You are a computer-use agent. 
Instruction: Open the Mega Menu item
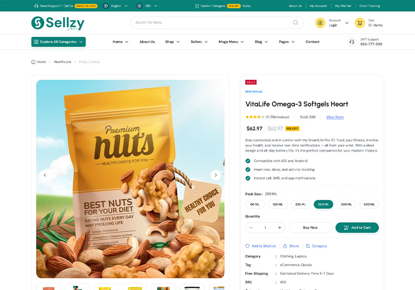coord(231,42)
